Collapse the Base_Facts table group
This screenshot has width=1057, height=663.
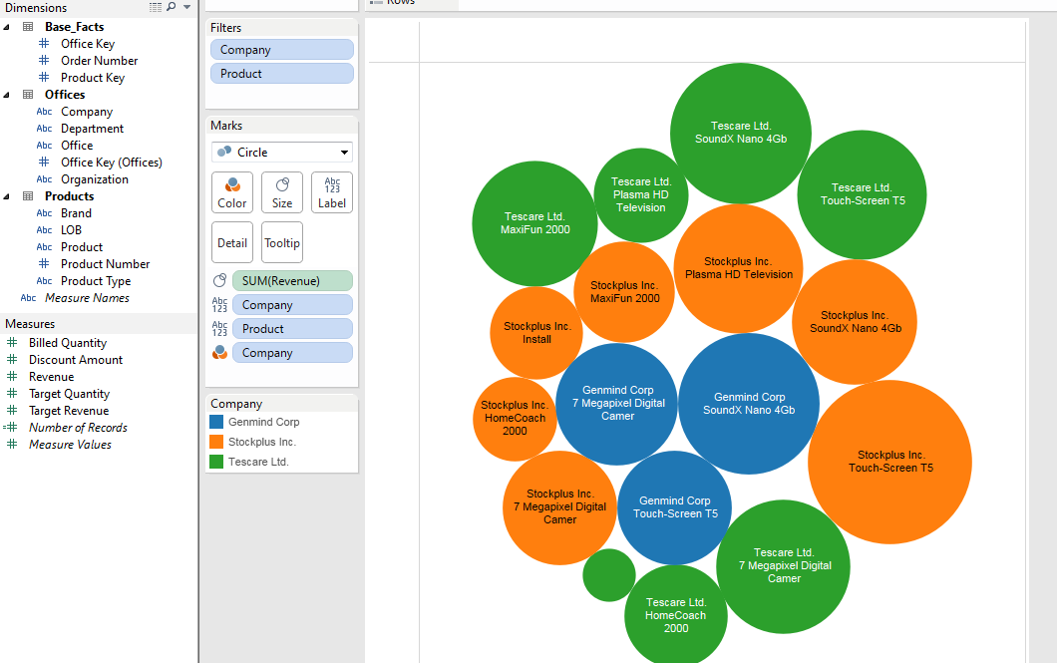[7, 27]
